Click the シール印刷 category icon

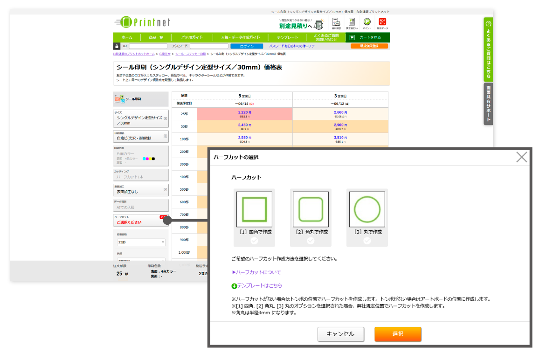tap(119, 99)
